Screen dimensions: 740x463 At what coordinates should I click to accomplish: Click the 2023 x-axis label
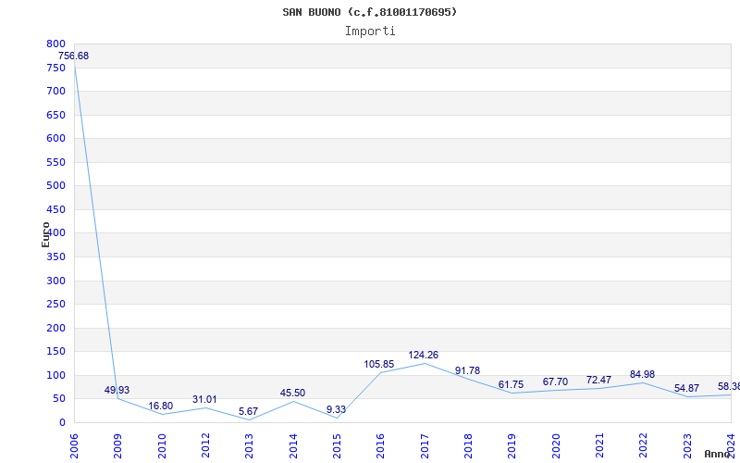click(x=687, y=446)
